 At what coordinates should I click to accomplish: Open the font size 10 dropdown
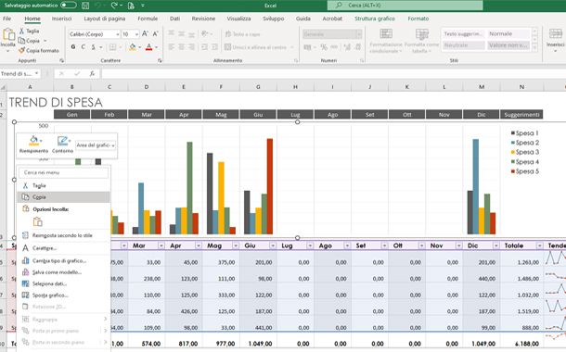point(136,34)
